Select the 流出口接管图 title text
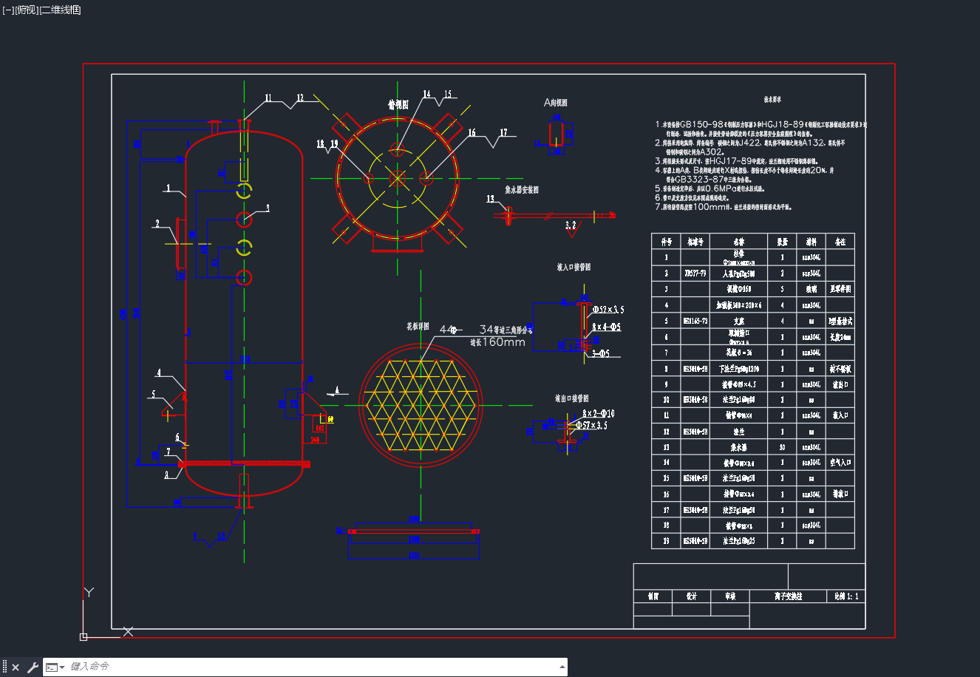 tap(572, 398)
